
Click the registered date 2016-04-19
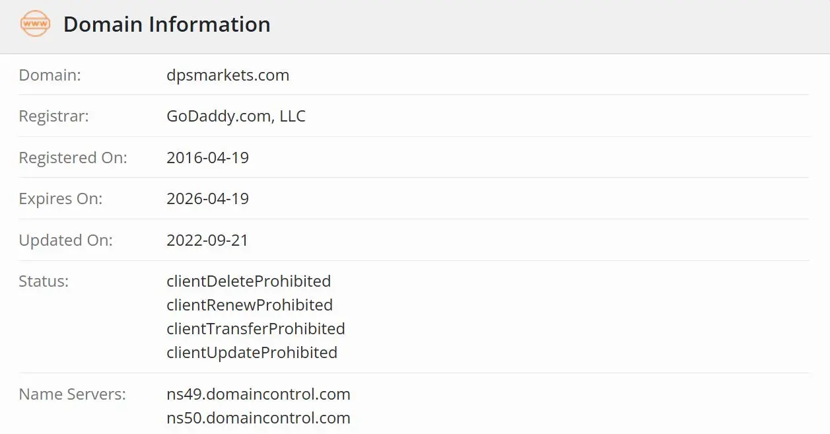(207, 158)
